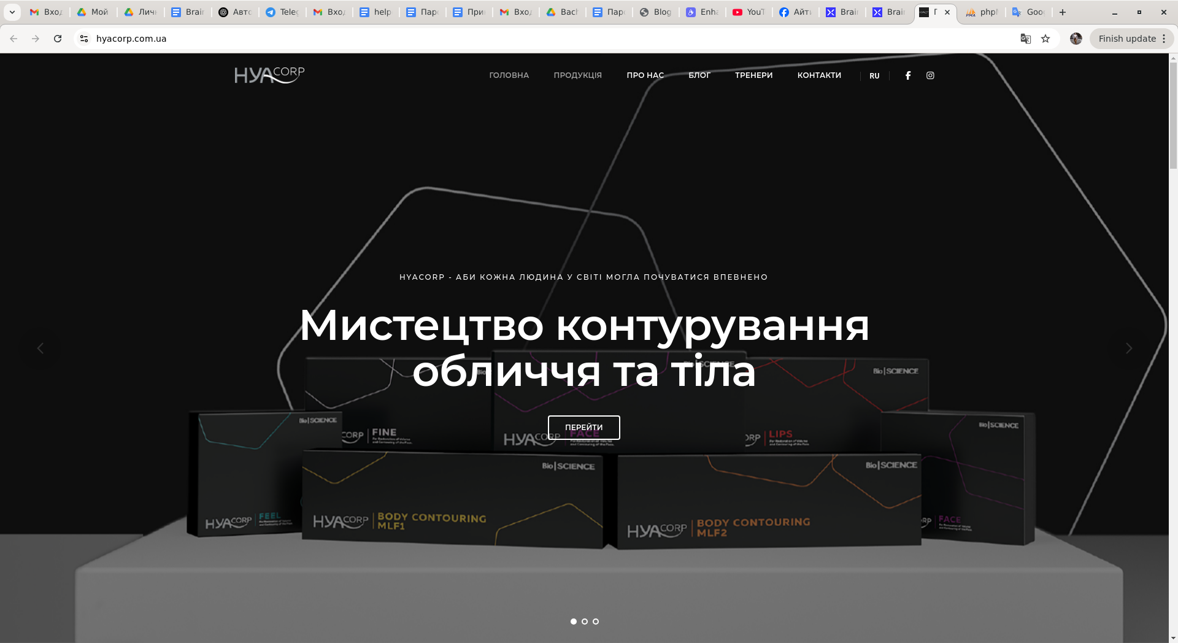1178x643 pixels.
Task: Open the Instagram icon in site header
Action: (930, 75)
